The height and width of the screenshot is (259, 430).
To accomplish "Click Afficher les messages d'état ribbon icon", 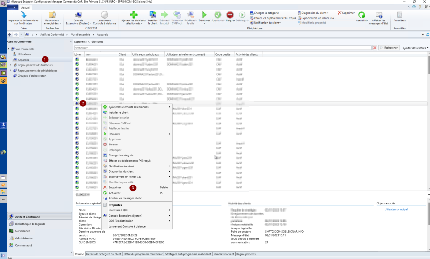I will [379, 15].
